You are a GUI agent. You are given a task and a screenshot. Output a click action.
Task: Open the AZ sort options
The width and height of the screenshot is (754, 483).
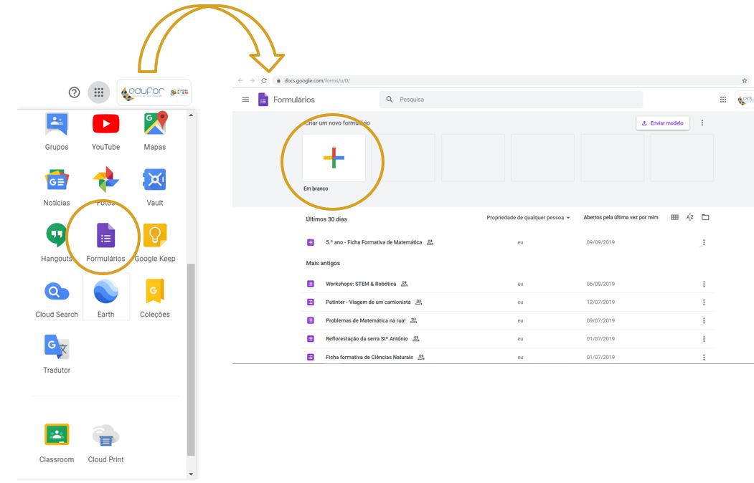(689, 217)
